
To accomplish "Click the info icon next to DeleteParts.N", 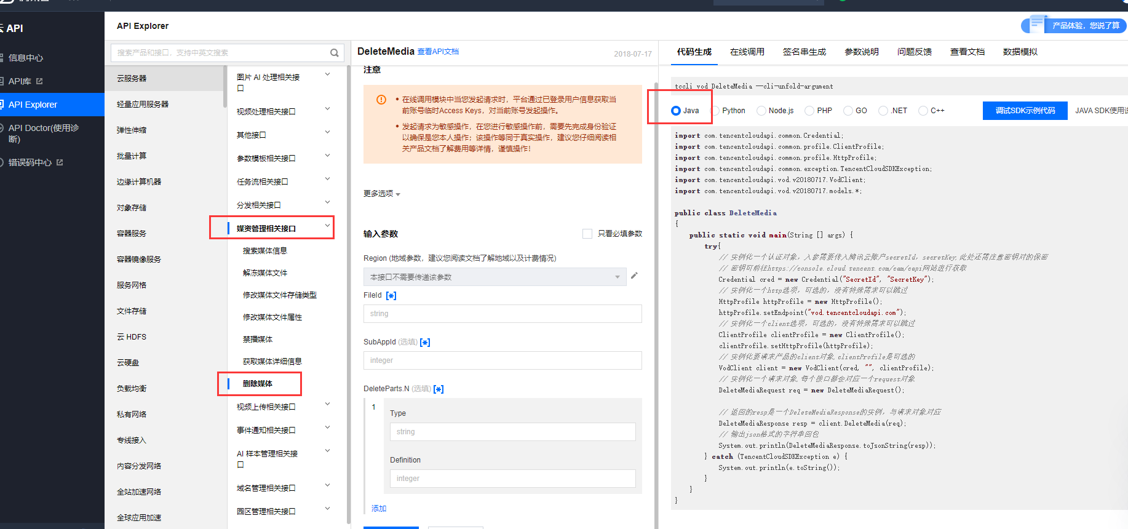I will (439, 389).
